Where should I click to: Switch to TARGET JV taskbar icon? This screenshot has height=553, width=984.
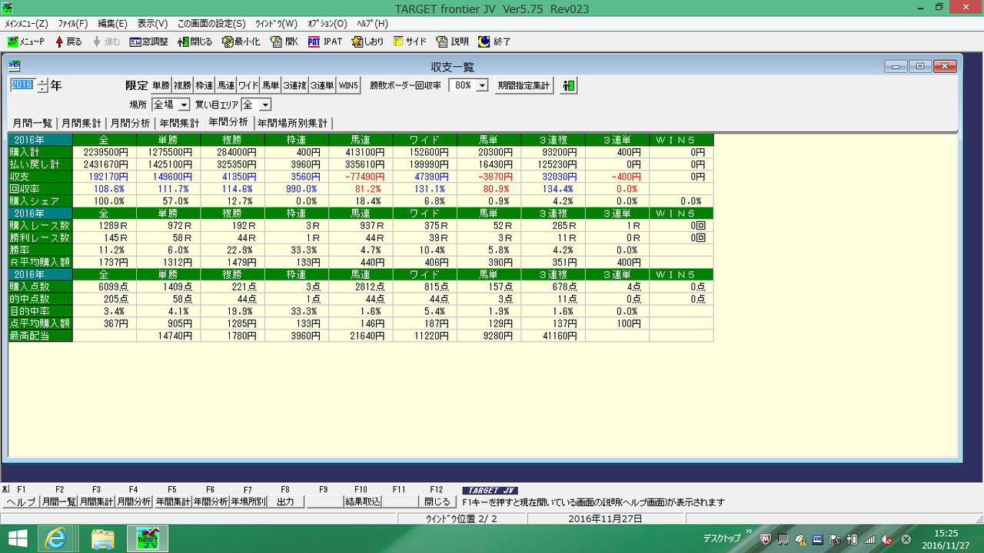(x=147, y=538)
